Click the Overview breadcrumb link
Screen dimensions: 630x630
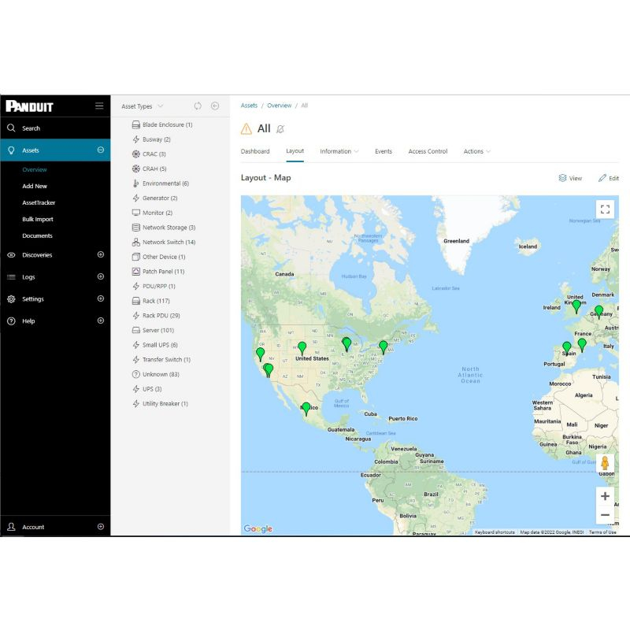(x=280, y=106)
